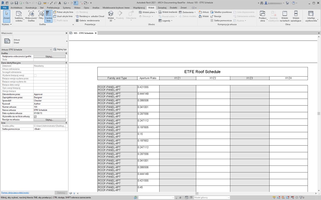Open the Arkusz: ETFE Schedule instance dropdown

pyautogui.click(x=26, y=50)
